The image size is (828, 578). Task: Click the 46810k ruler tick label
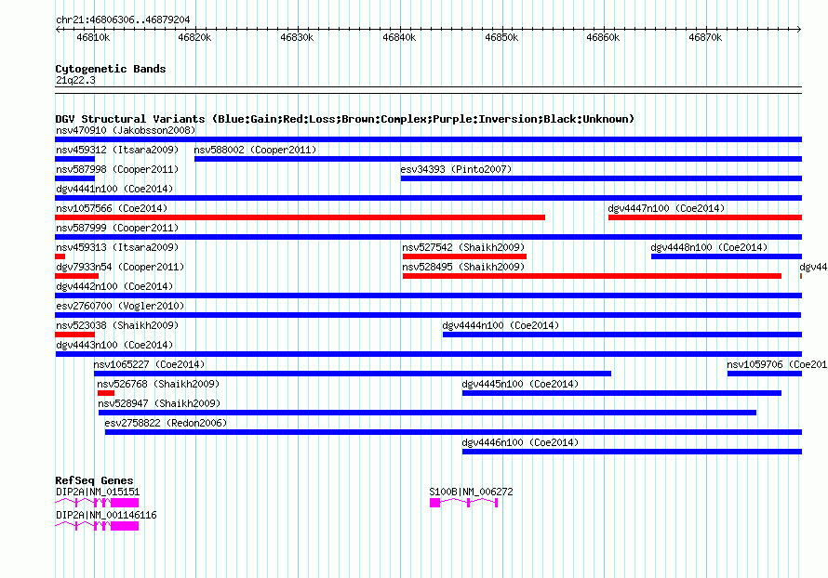pos(93,37)
